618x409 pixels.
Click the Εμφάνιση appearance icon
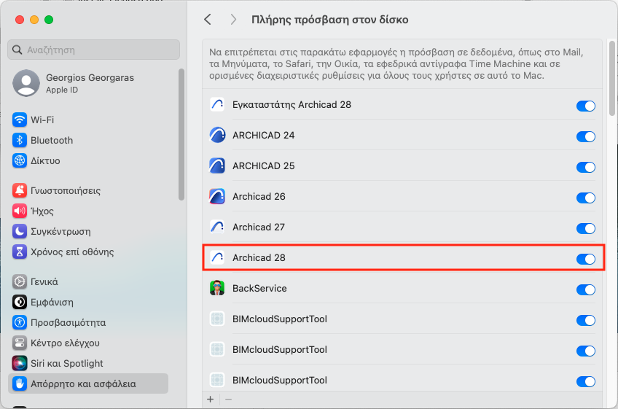(19, 302)
